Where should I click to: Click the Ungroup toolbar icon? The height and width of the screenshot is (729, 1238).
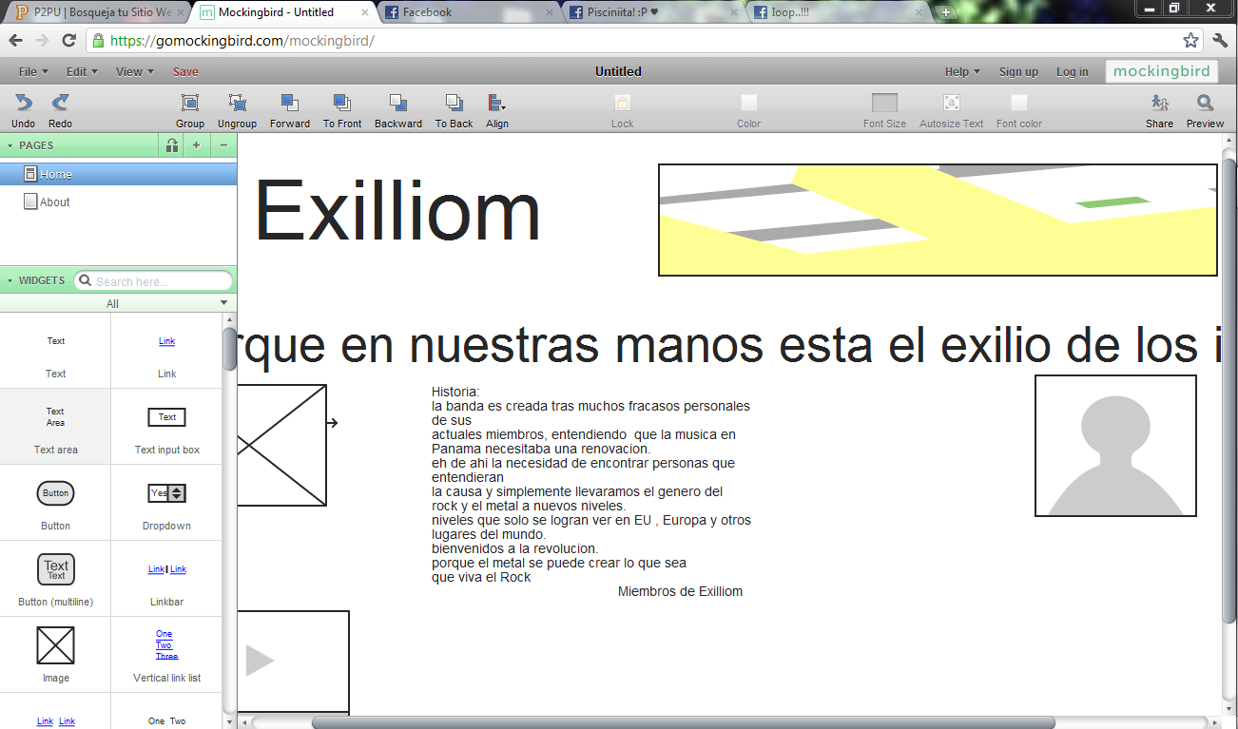click(237, 103)
